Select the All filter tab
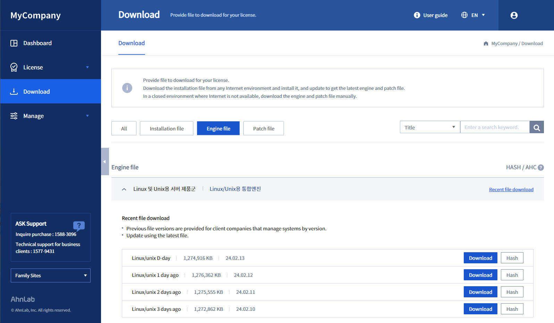Screen dimensions: 554x323 [x=124, y=128]
